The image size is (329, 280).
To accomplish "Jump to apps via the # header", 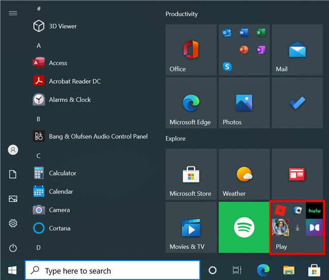I will (x=39, y=9).
